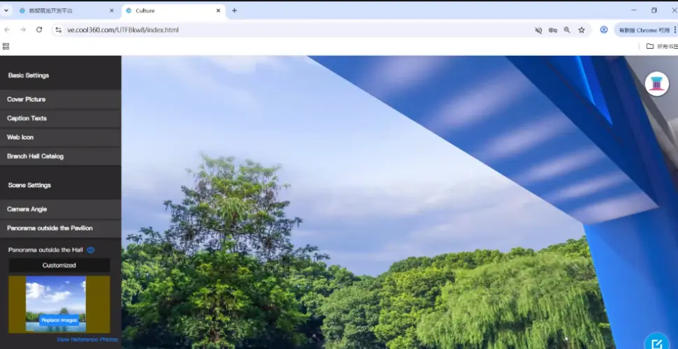The width and height of the screenshot is (678, 349).
Task: Open Camera Angle settings
Action: [x=61, y=209]
